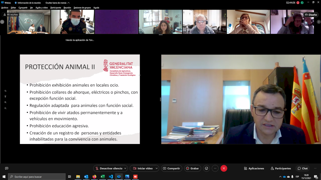Open the Audio y vídeo menu
The width and height of the screenshot is (321, 180).
point(41,8)
